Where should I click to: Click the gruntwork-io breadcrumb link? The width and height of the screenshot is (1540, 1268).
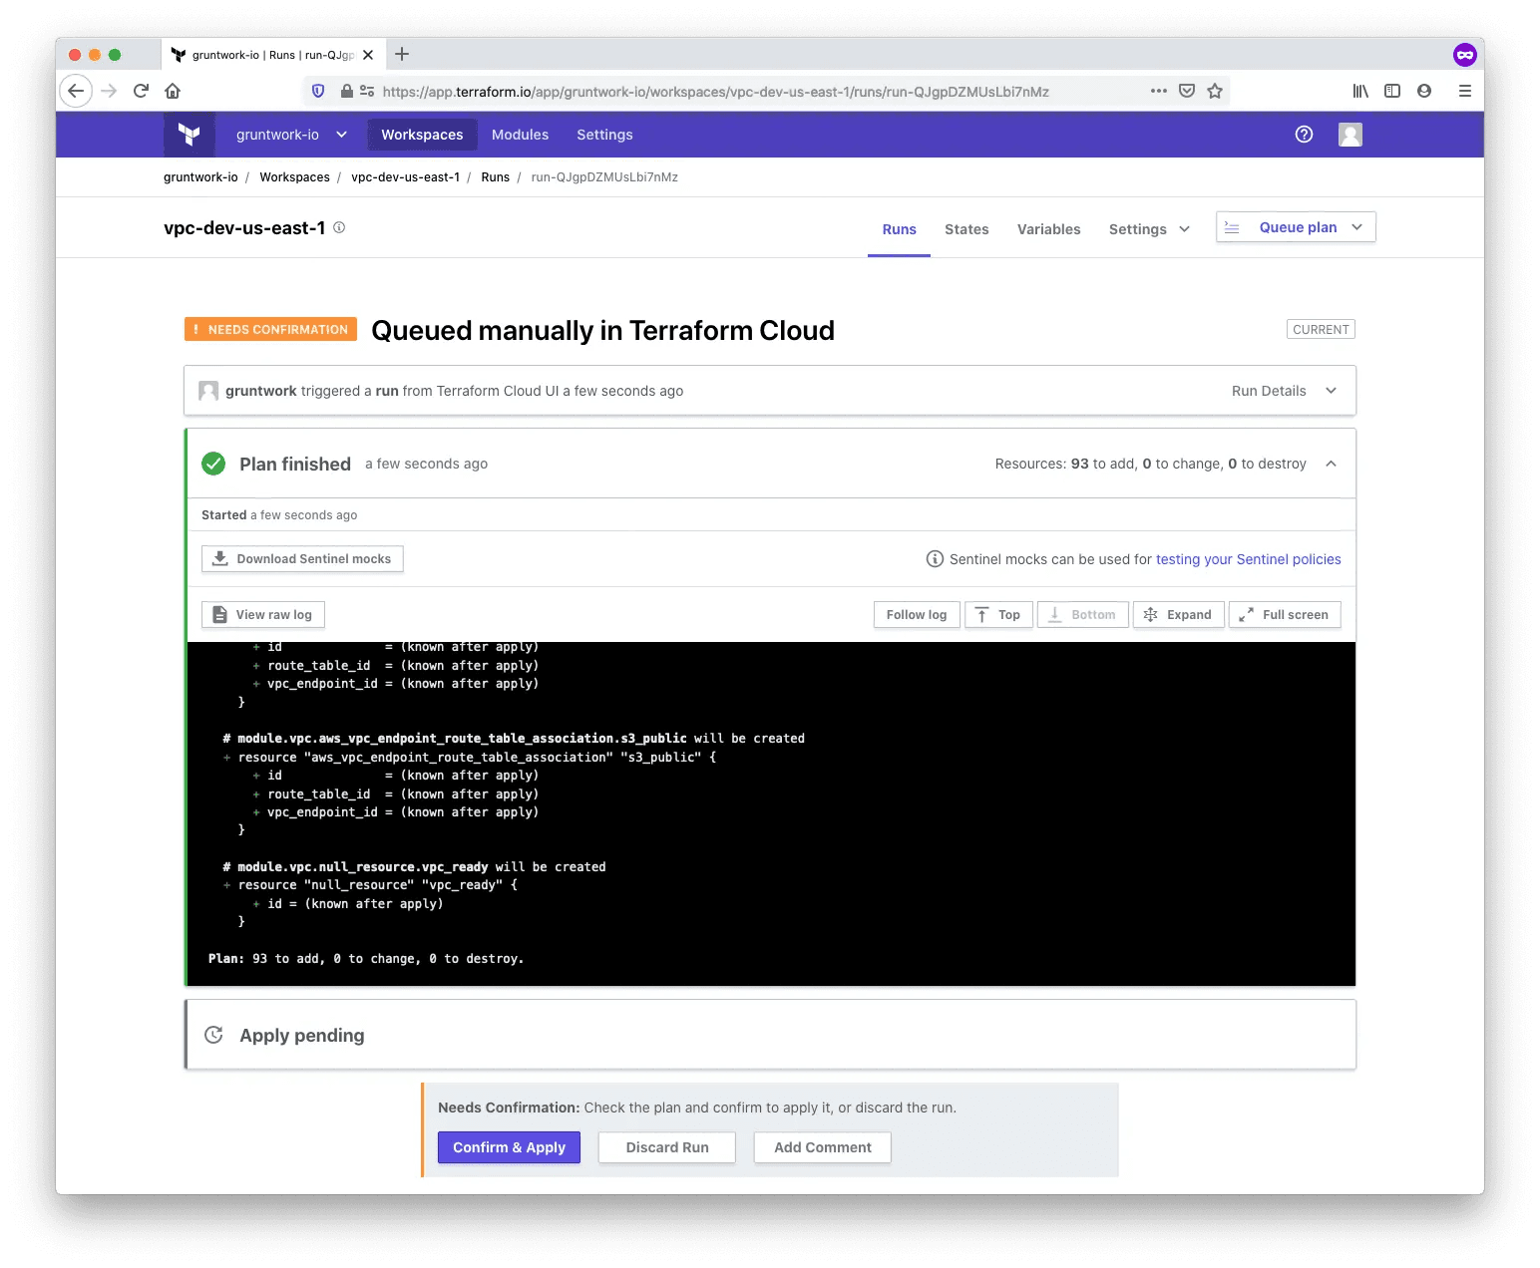click(x=200, y=177)
